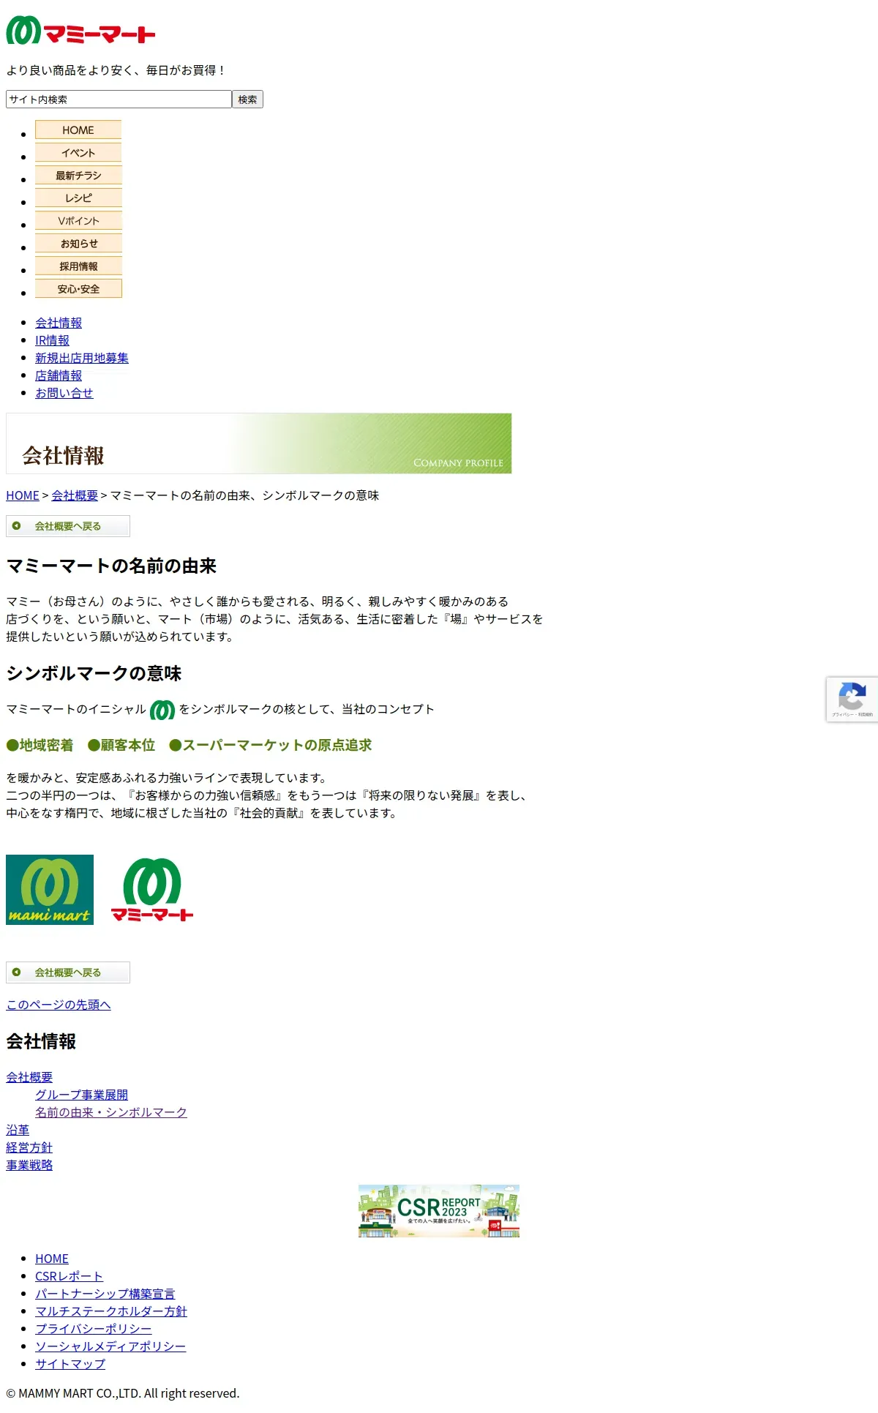Open the IR情報 link

52,340
